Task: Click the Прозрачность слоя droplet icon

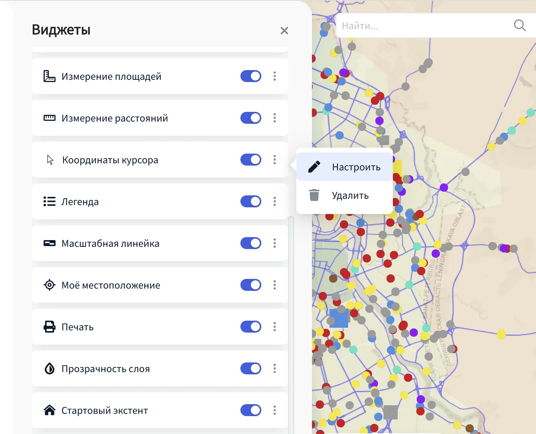Action: (x=49, y=369)
